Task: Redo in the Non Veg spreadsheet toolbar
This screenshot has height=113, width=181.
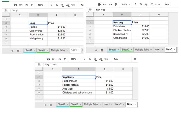Action: (110, 4)
